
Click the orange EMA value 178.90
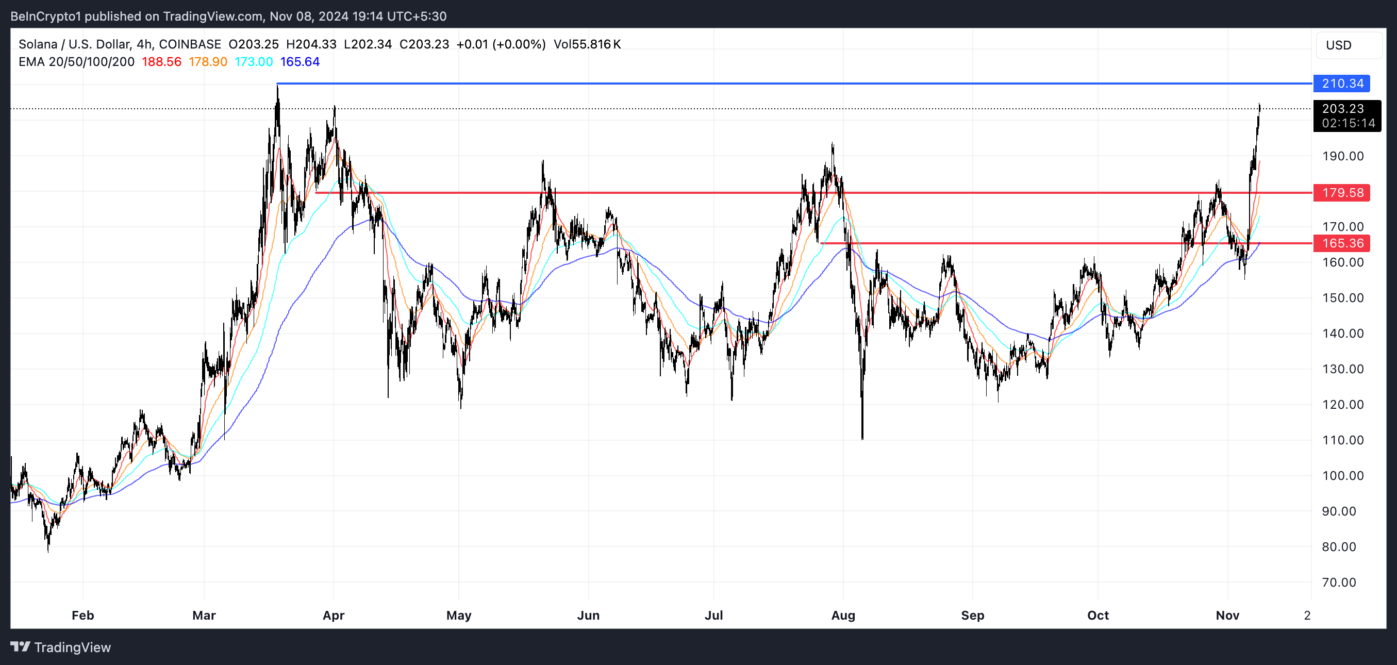(208, 62)
